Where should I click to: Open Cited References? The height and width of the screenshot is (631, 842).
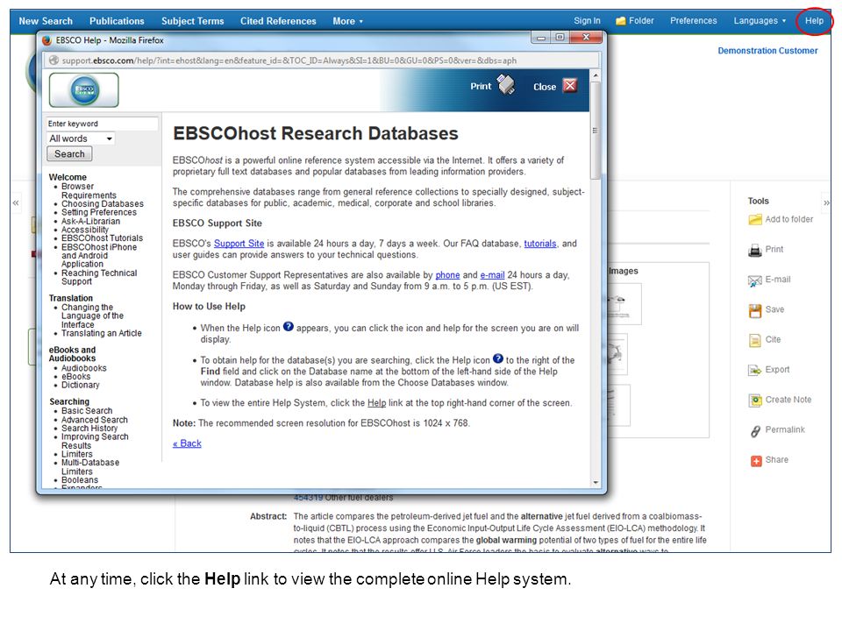278,21
